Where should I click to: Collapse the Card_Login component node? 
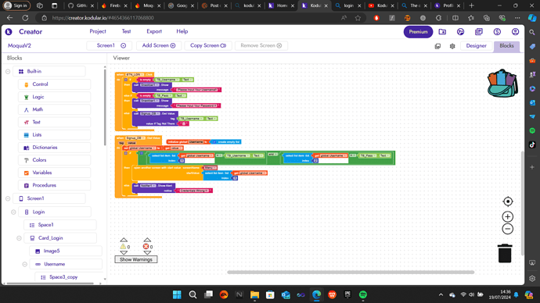[19, 238]
